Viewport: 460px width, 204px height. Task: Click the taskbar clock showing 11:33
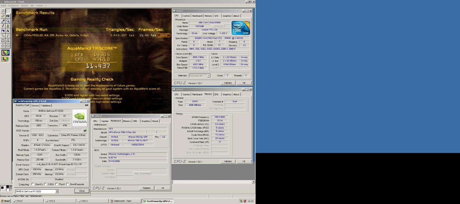coord(251,201)
